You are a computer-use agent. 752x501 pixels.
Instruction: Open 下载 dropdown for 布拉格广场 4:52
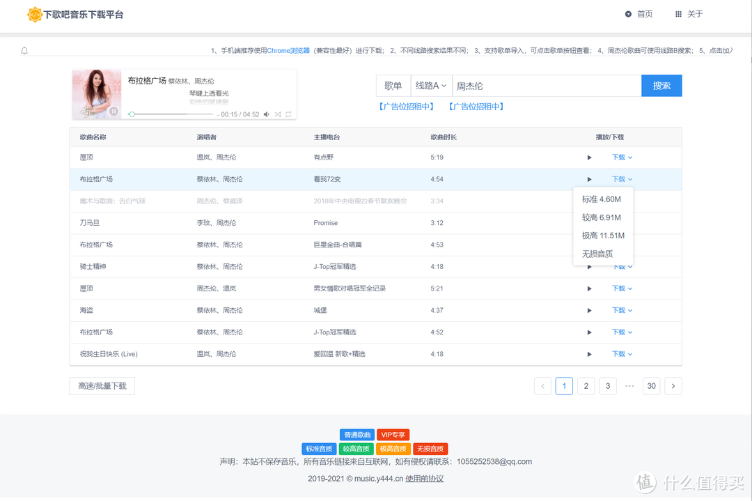tap(622, 332)
